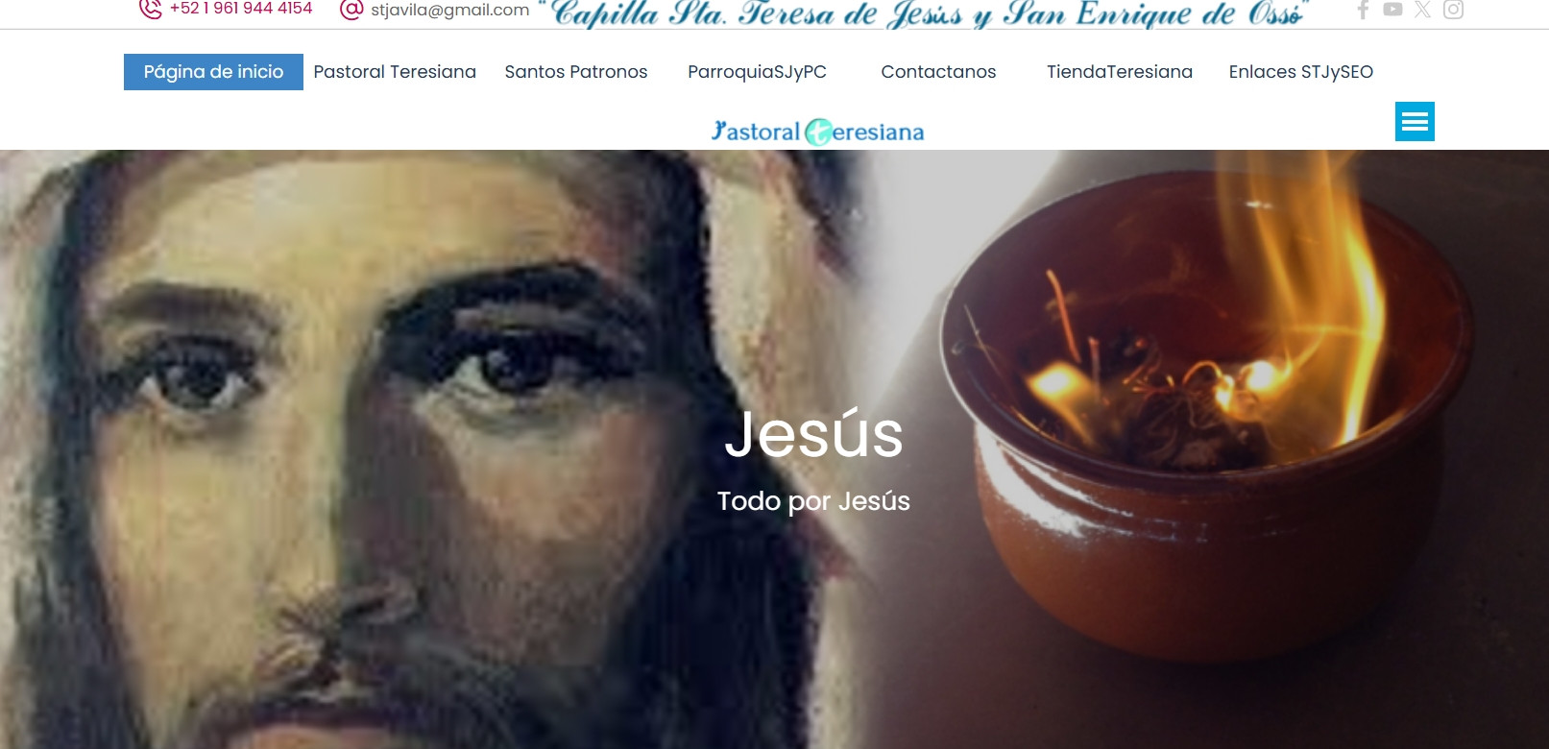Screen dimensions: 1549x749
Task: Select the Página de inicio tab
Action: [x=213, y=72]
